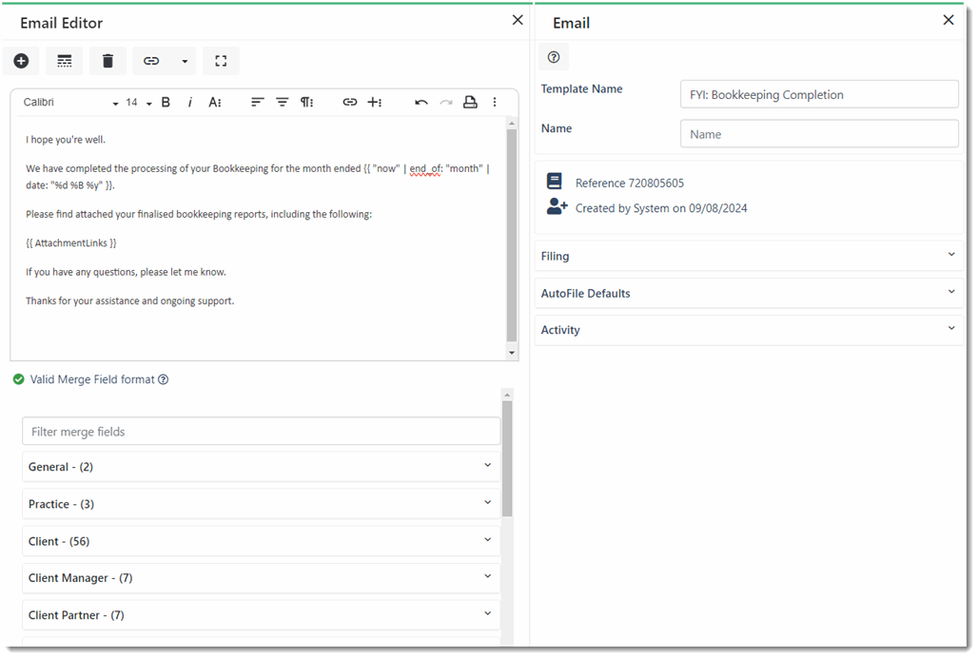The image size is (978, 658).
Task: Expand the AutoFile Defaults section
Action: point(749,293)
